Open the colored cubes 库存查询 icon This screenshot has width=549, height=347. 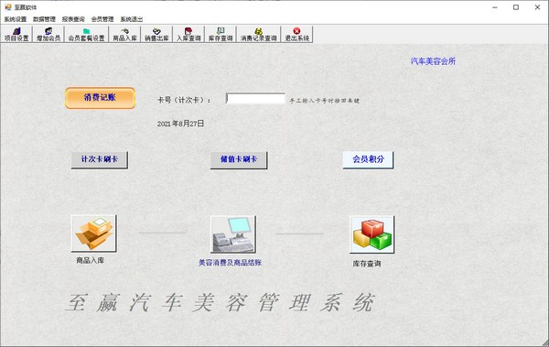click(x=371, y=234)
